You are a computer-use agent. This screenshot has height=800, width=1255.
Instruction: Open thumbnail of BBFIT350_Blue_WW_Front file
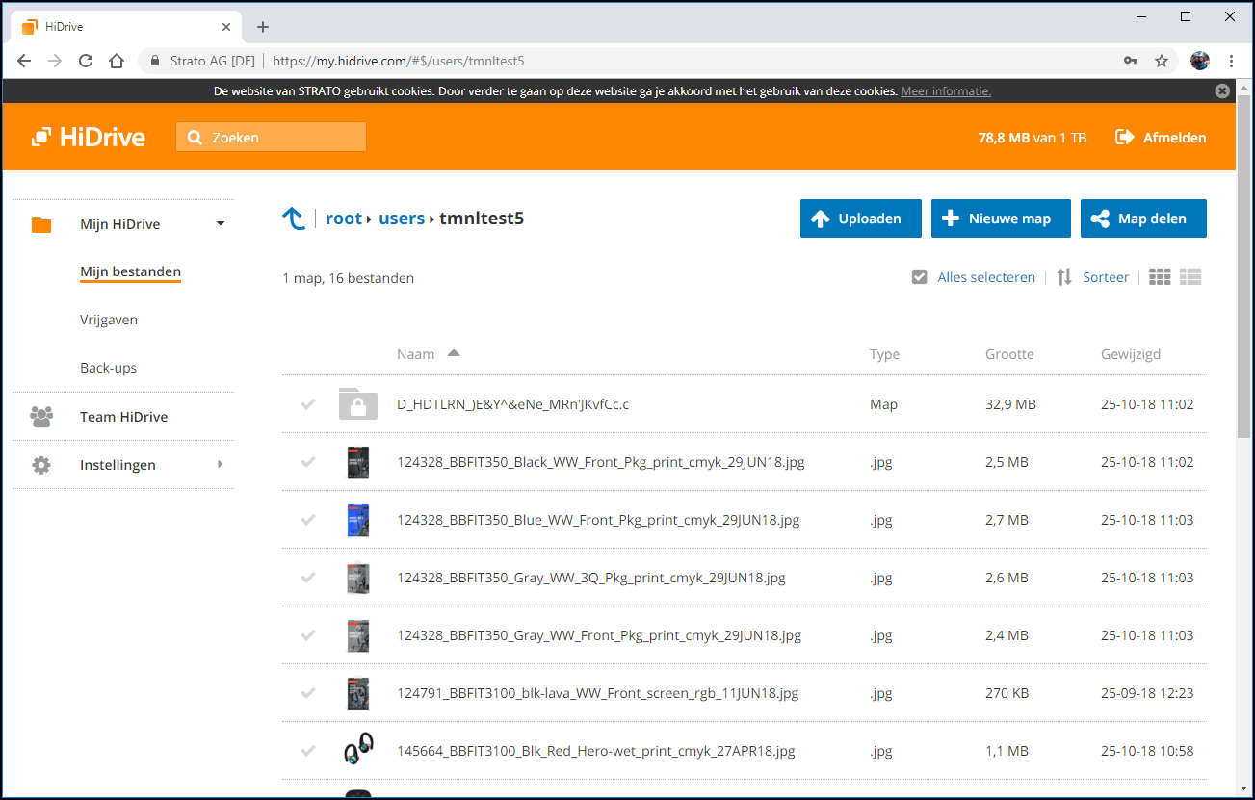(x=358, y=520)
